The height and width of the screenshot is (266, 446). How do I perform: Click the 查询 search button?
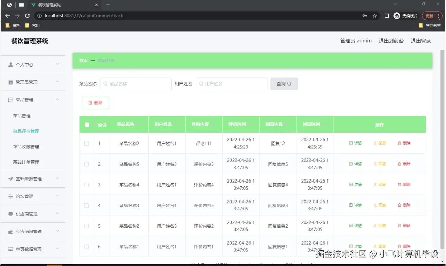click(x=284, y=84)
